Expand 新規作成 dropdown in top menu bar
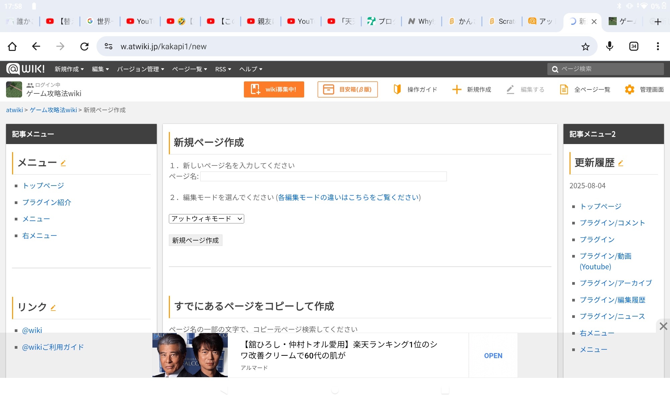 pos(69,69)
